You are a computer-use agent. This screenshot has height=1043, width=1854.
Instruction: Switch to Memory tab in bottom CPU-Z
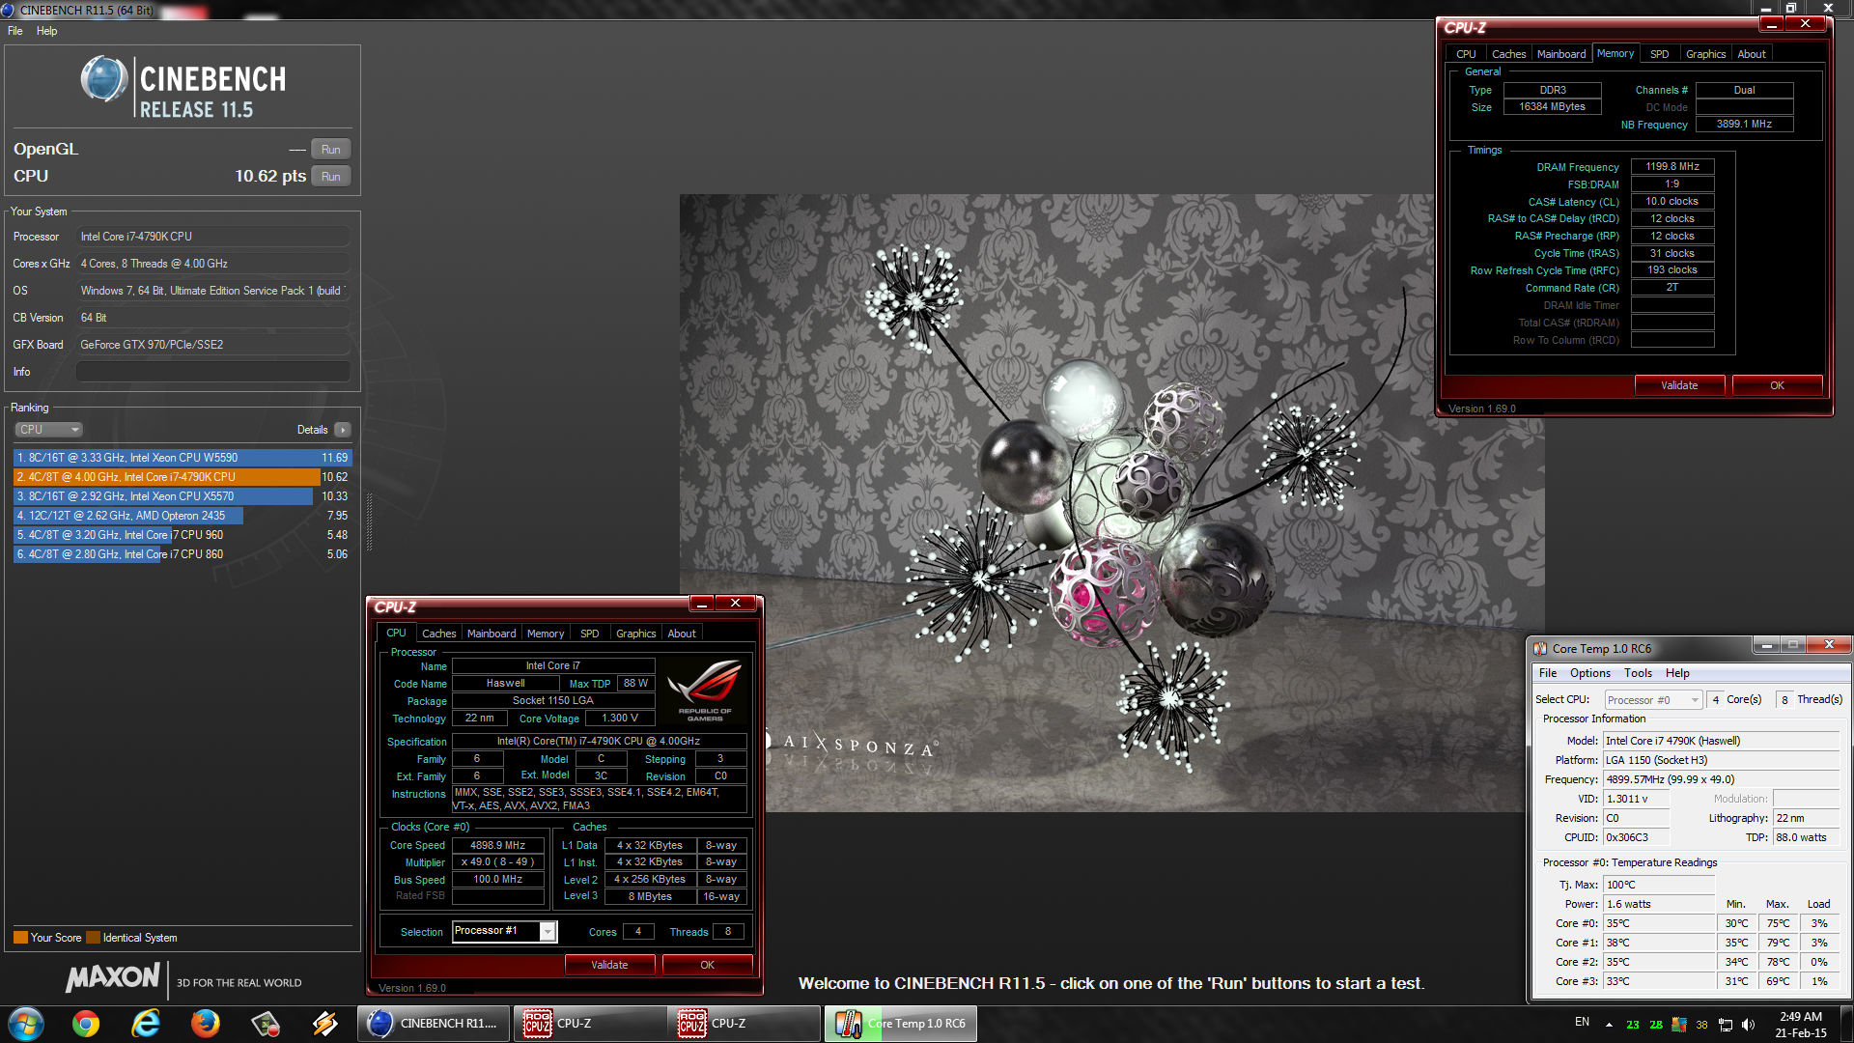pos(546,634)
